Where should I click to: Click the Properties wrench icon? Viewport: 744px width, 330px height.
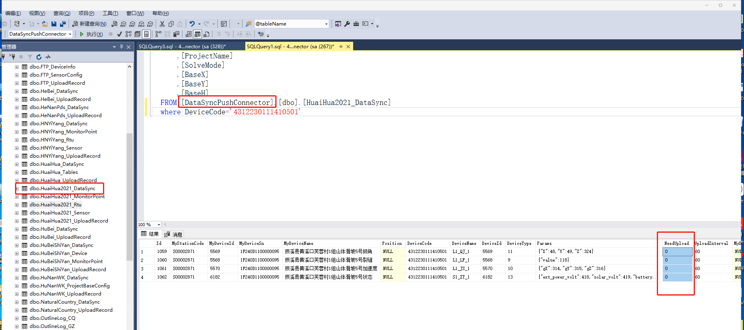pos(347,24)
